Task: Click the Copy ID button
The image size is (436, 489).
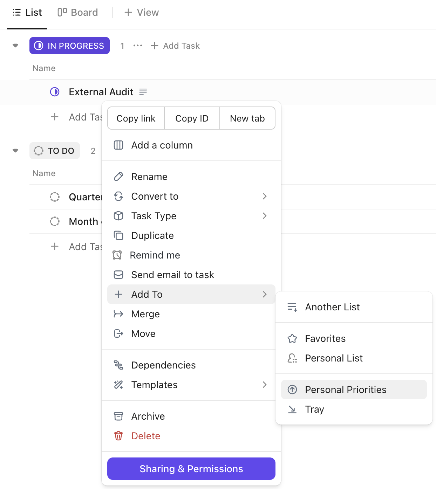Action: point(192,118)
